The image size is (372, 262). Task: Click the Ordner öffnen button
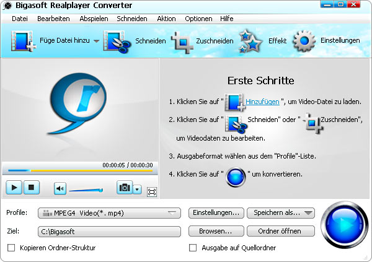[281, 231]
